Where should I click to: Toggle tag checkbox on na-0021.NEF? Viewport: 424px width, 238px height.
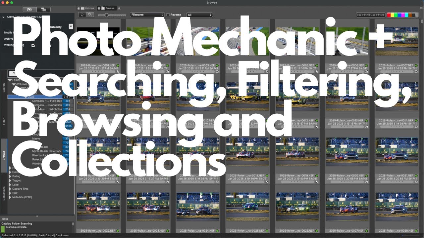coord(416,181)
